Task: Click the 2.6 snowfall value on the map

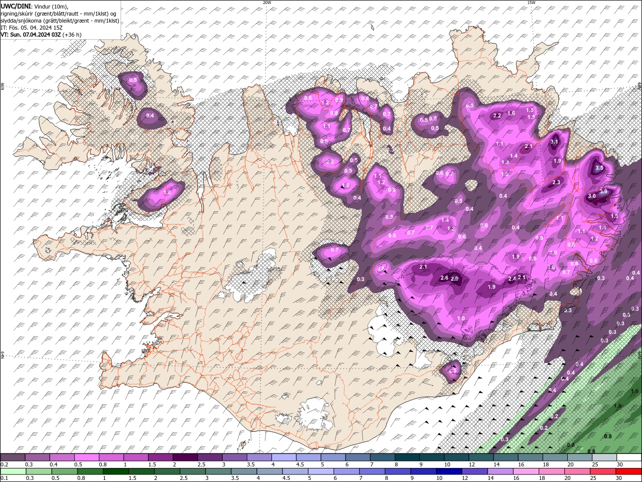Action: tap(444, 278)
